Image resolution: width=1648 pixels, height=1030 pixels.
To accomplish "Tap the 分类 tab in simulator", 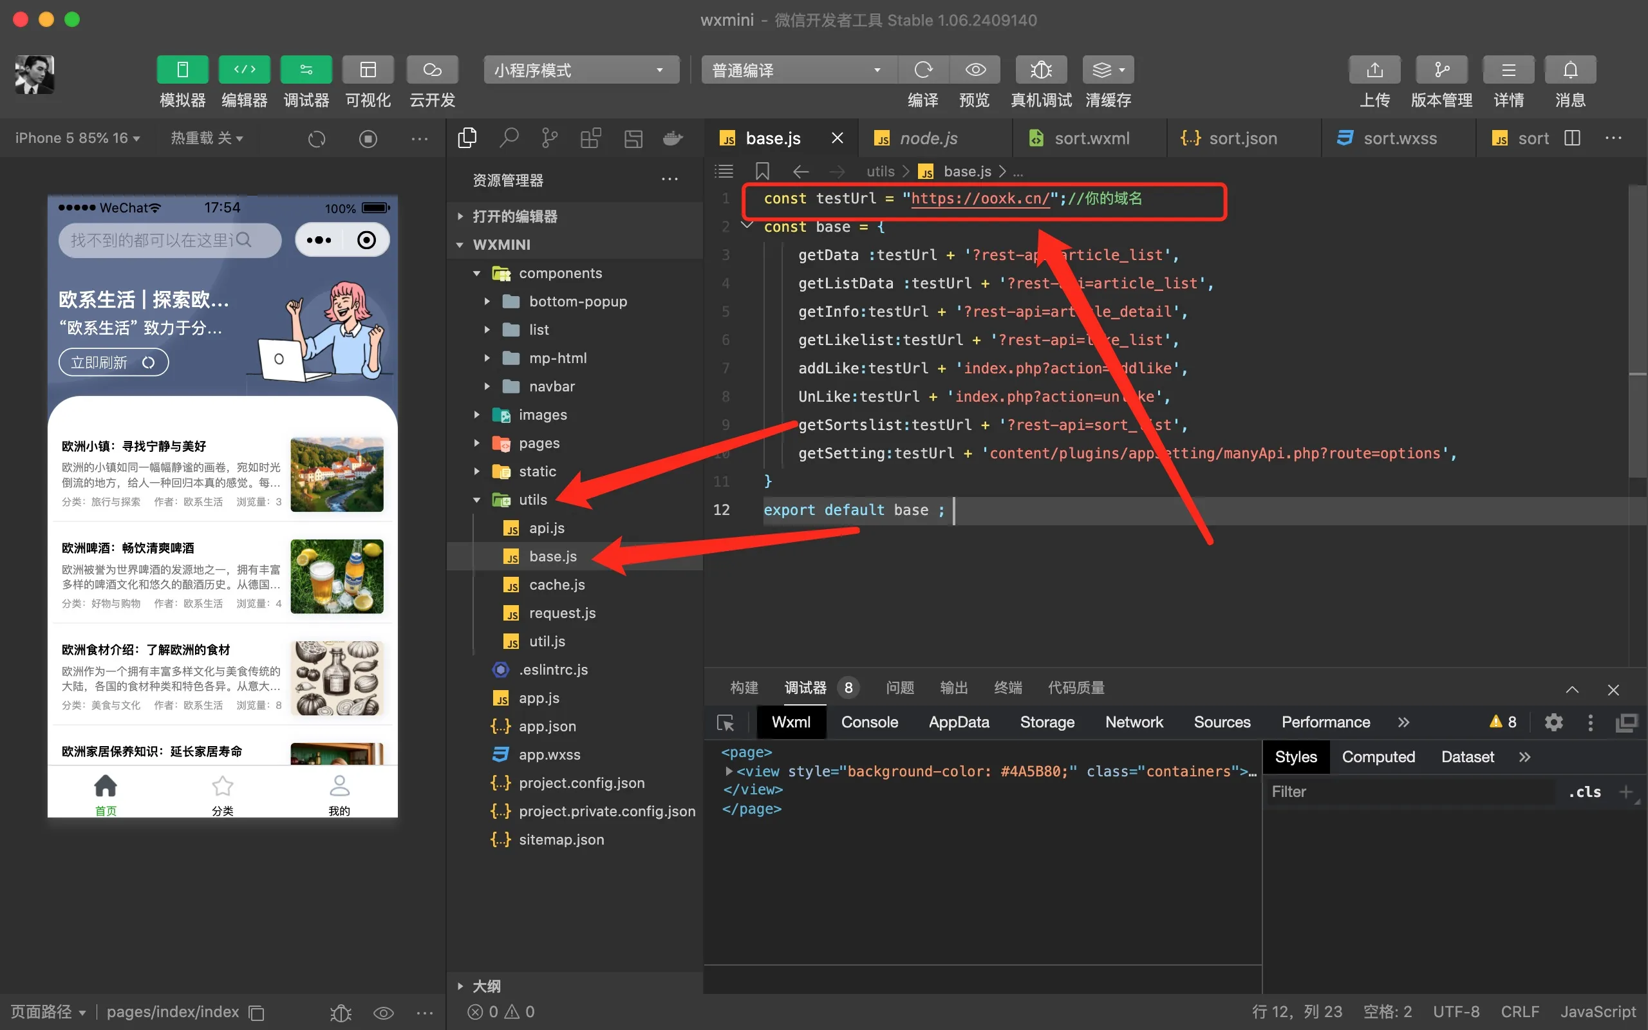I will click(222, 794).
